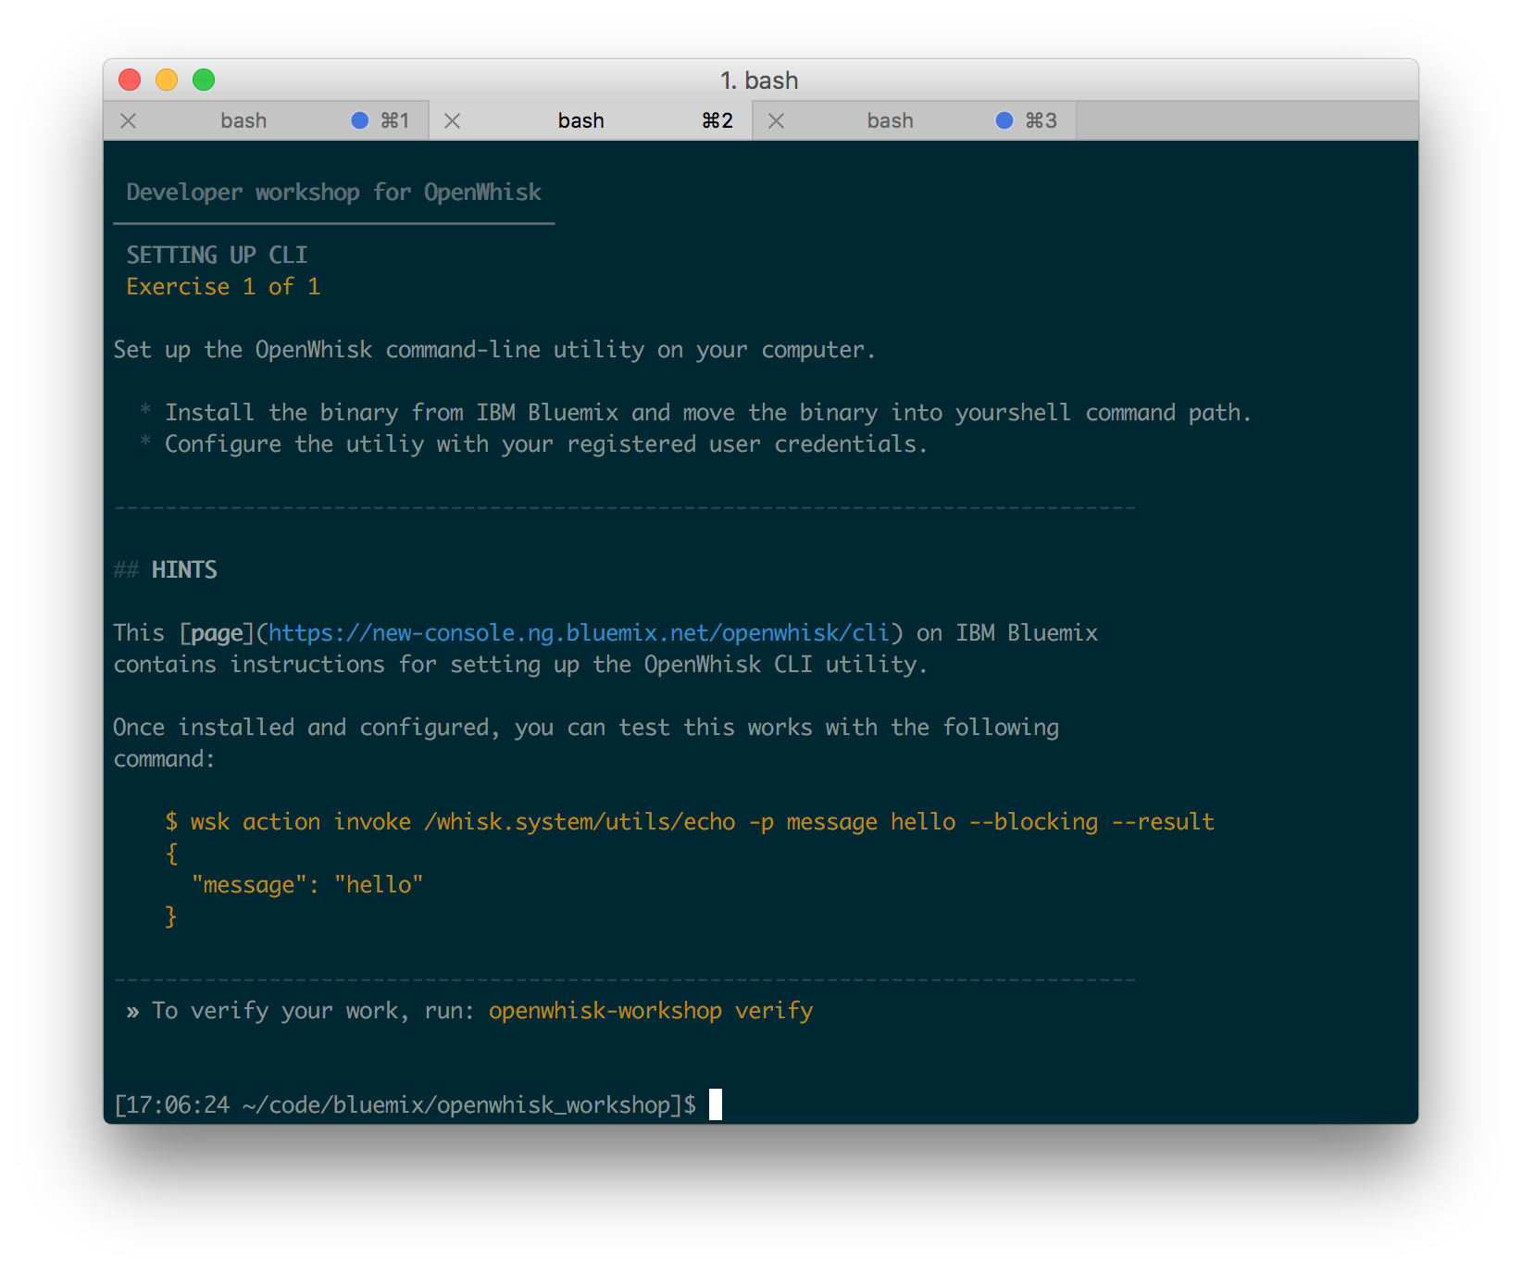Click the "1. bash" window title
This screenshot has width=1522, height=1272.
pos(759,81)
